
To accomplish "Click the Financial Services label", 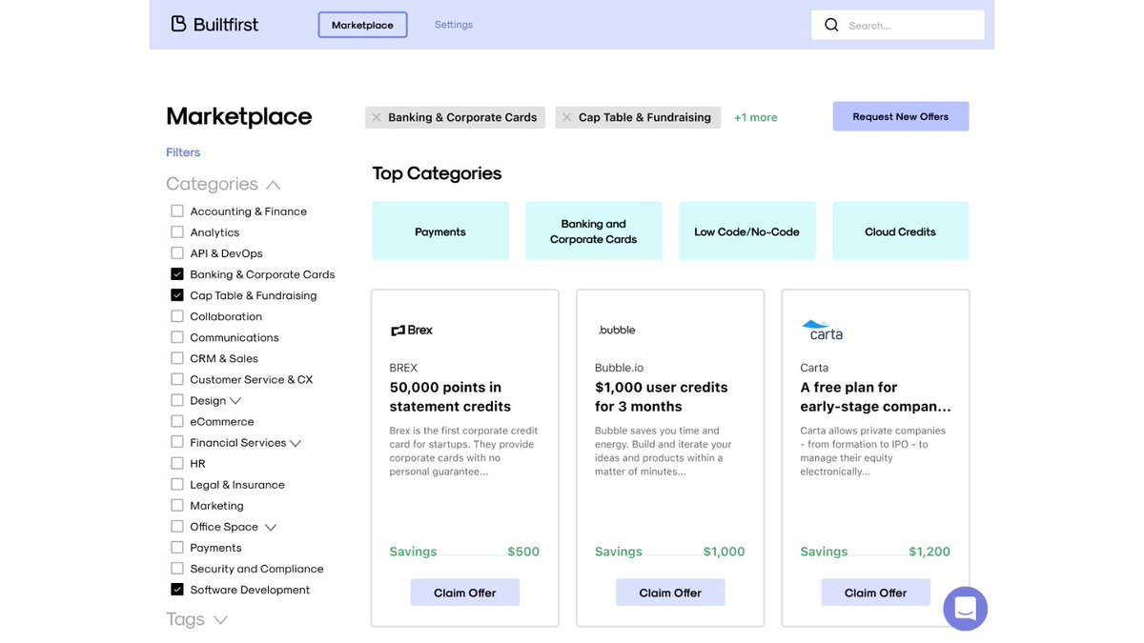I will [x=238, y=443].
